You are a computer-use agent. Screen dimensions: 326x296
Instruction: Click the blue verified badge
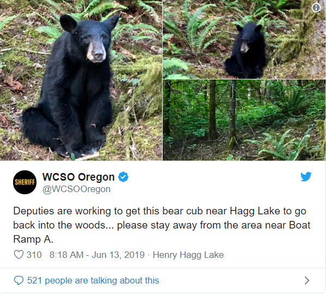click(124, 177)
